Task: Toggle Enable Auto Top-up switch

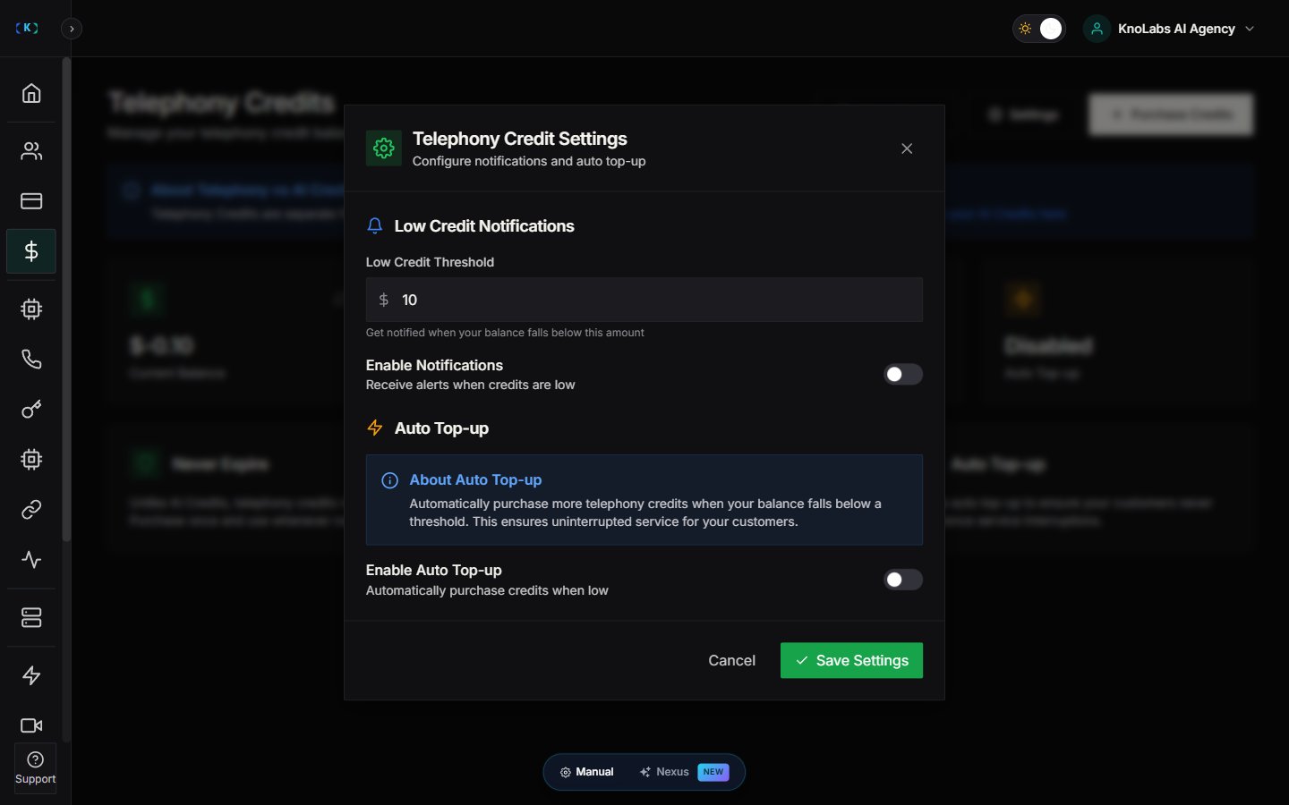Action: (x=903, y=580)
